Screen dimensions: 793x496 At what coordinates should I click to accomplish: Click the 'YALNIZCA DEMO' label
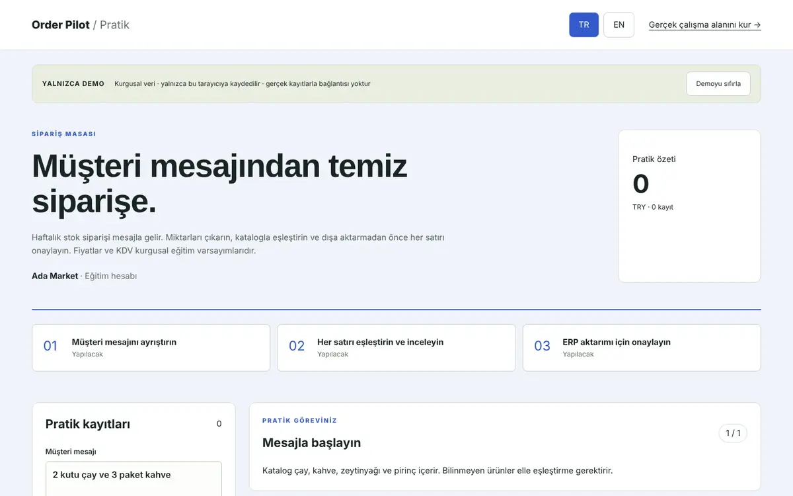[73, 84]
